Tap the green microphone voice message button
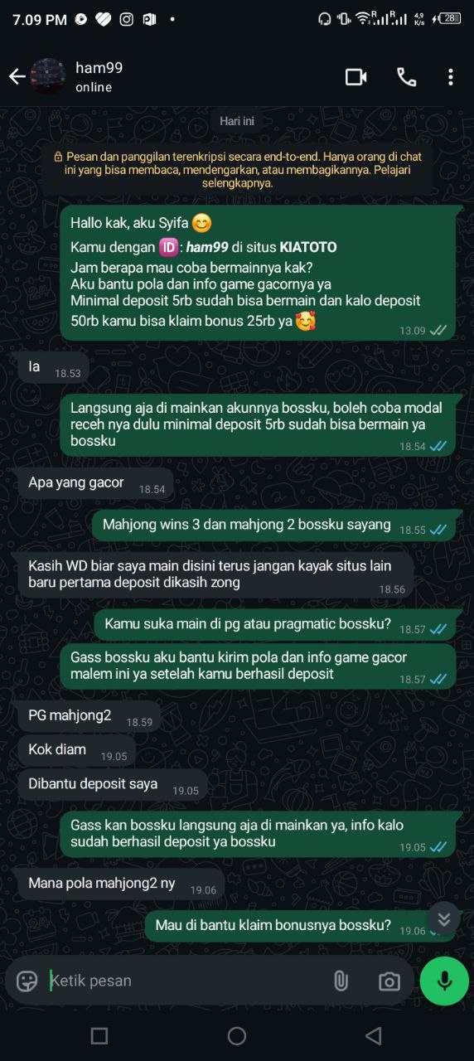Viewport: 474px width, 1061px height. pos(444,981)
